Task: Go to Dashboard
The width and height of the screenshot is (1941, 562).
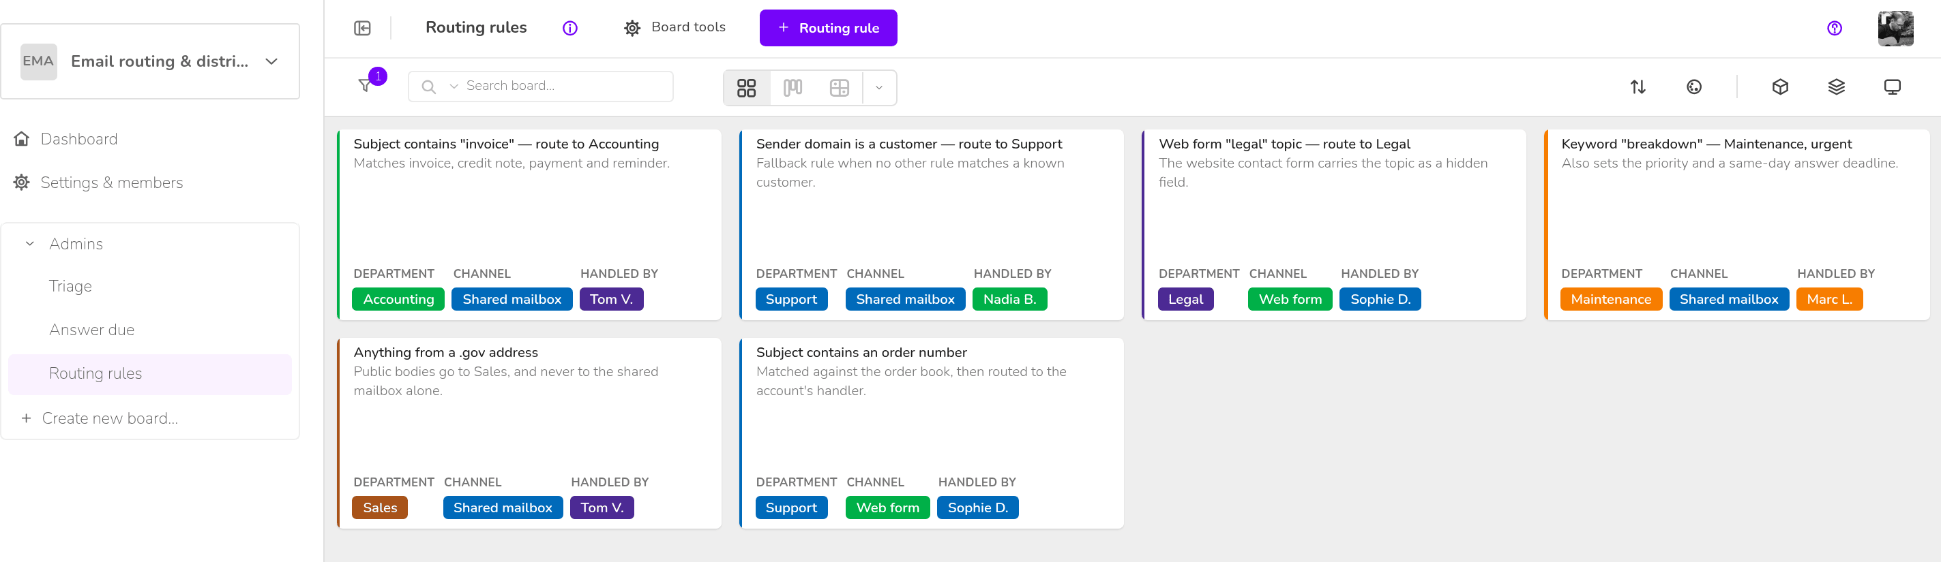Action: pos(78,139)
